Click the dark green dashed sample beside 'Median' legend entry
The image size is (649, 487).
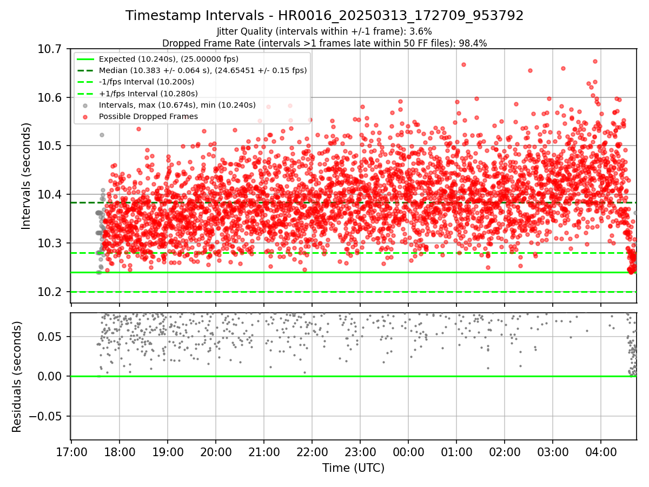pos(85,70)
